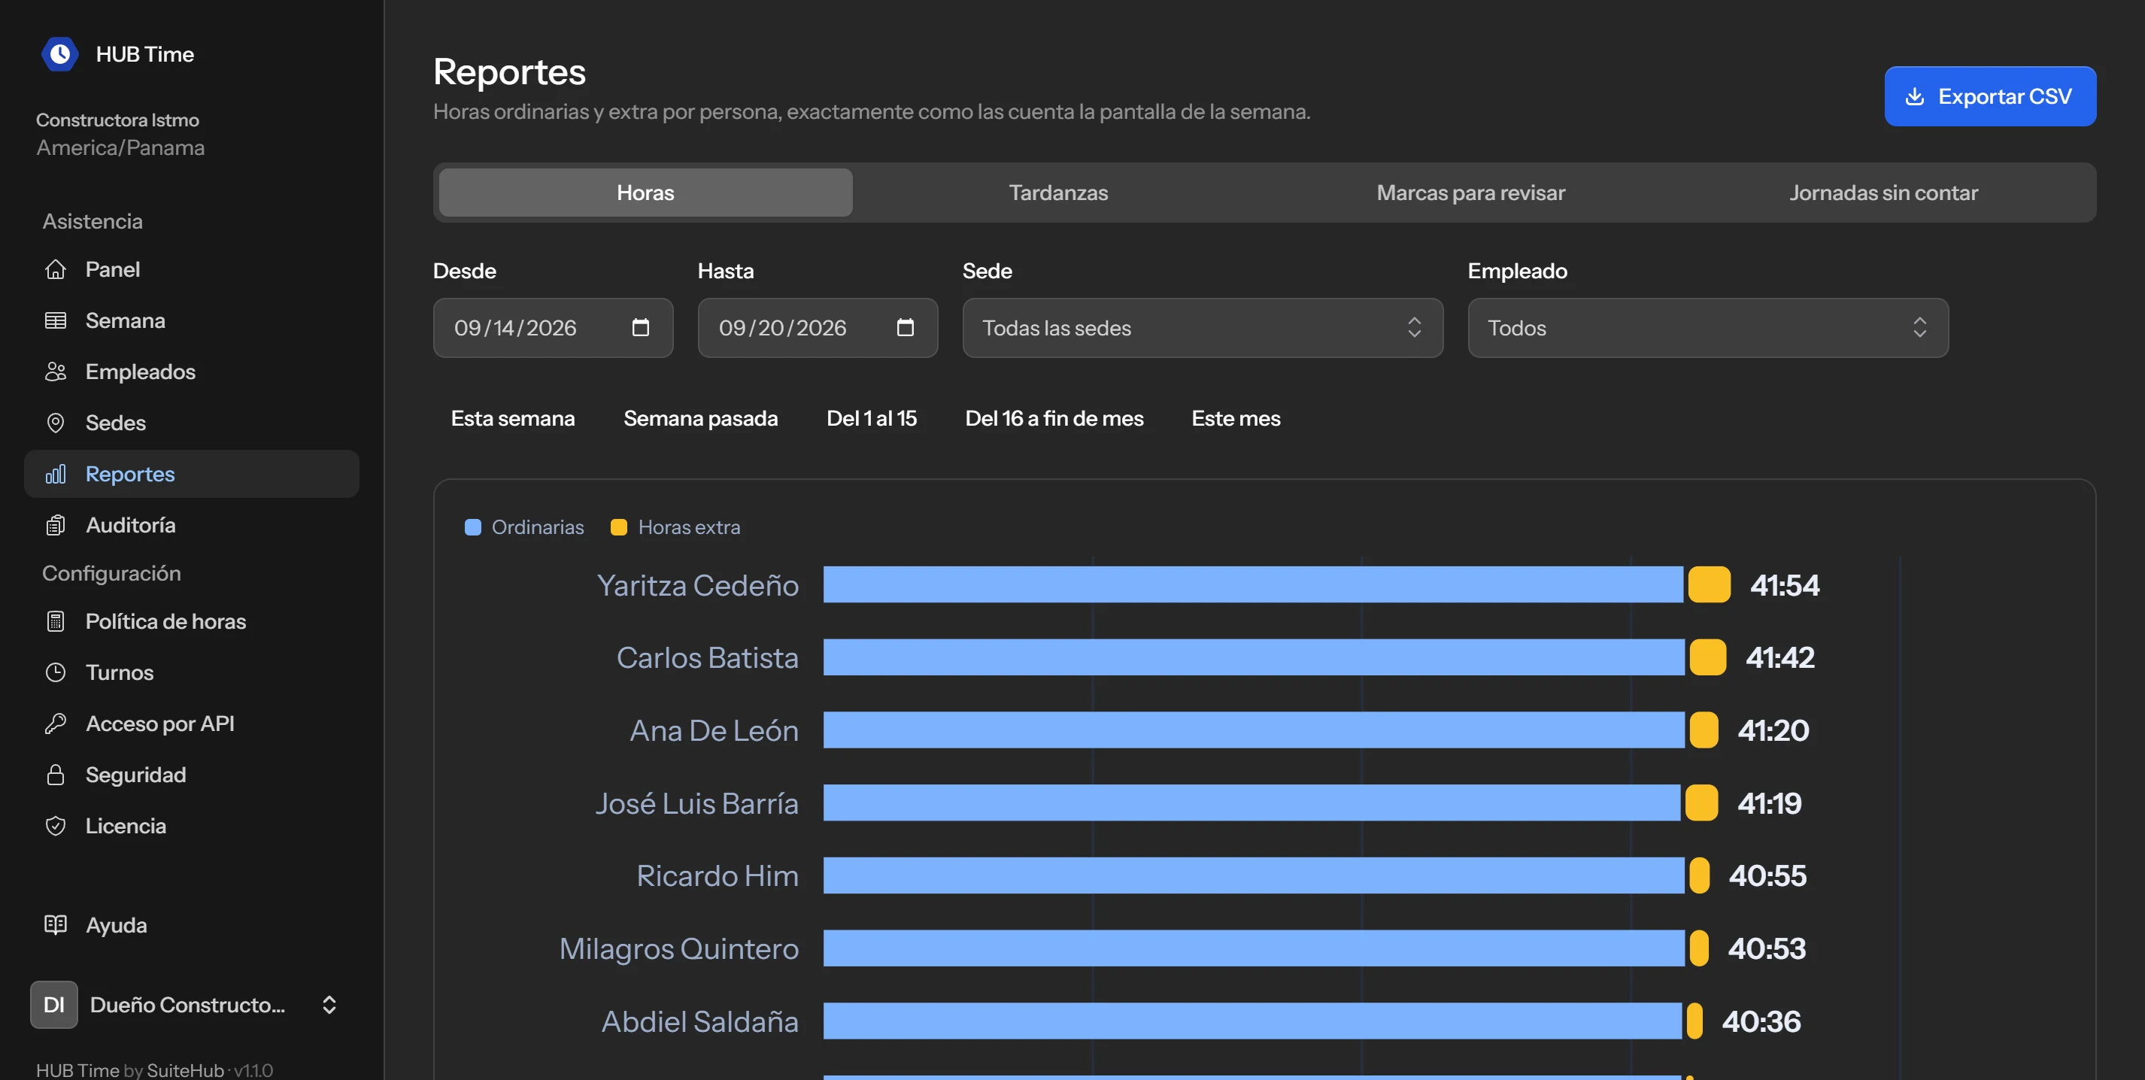Viewport: 2145px width, 1080px height.
Task: Click the Seguridad lock icon
Action: pos(56,775)
